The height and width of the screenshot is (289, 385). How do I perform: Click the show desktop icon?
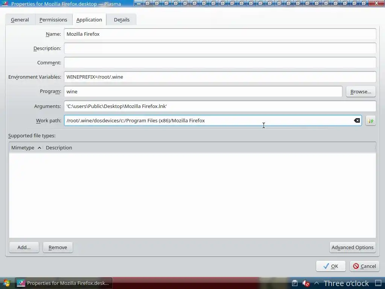tap(378, 283)
